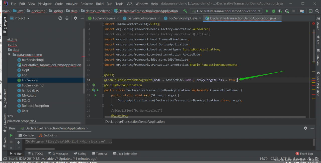Open the VCS menu
Image resolution: width=321 pixels, height=163 pixels.
pyautogui.click(x=130, y=4)
